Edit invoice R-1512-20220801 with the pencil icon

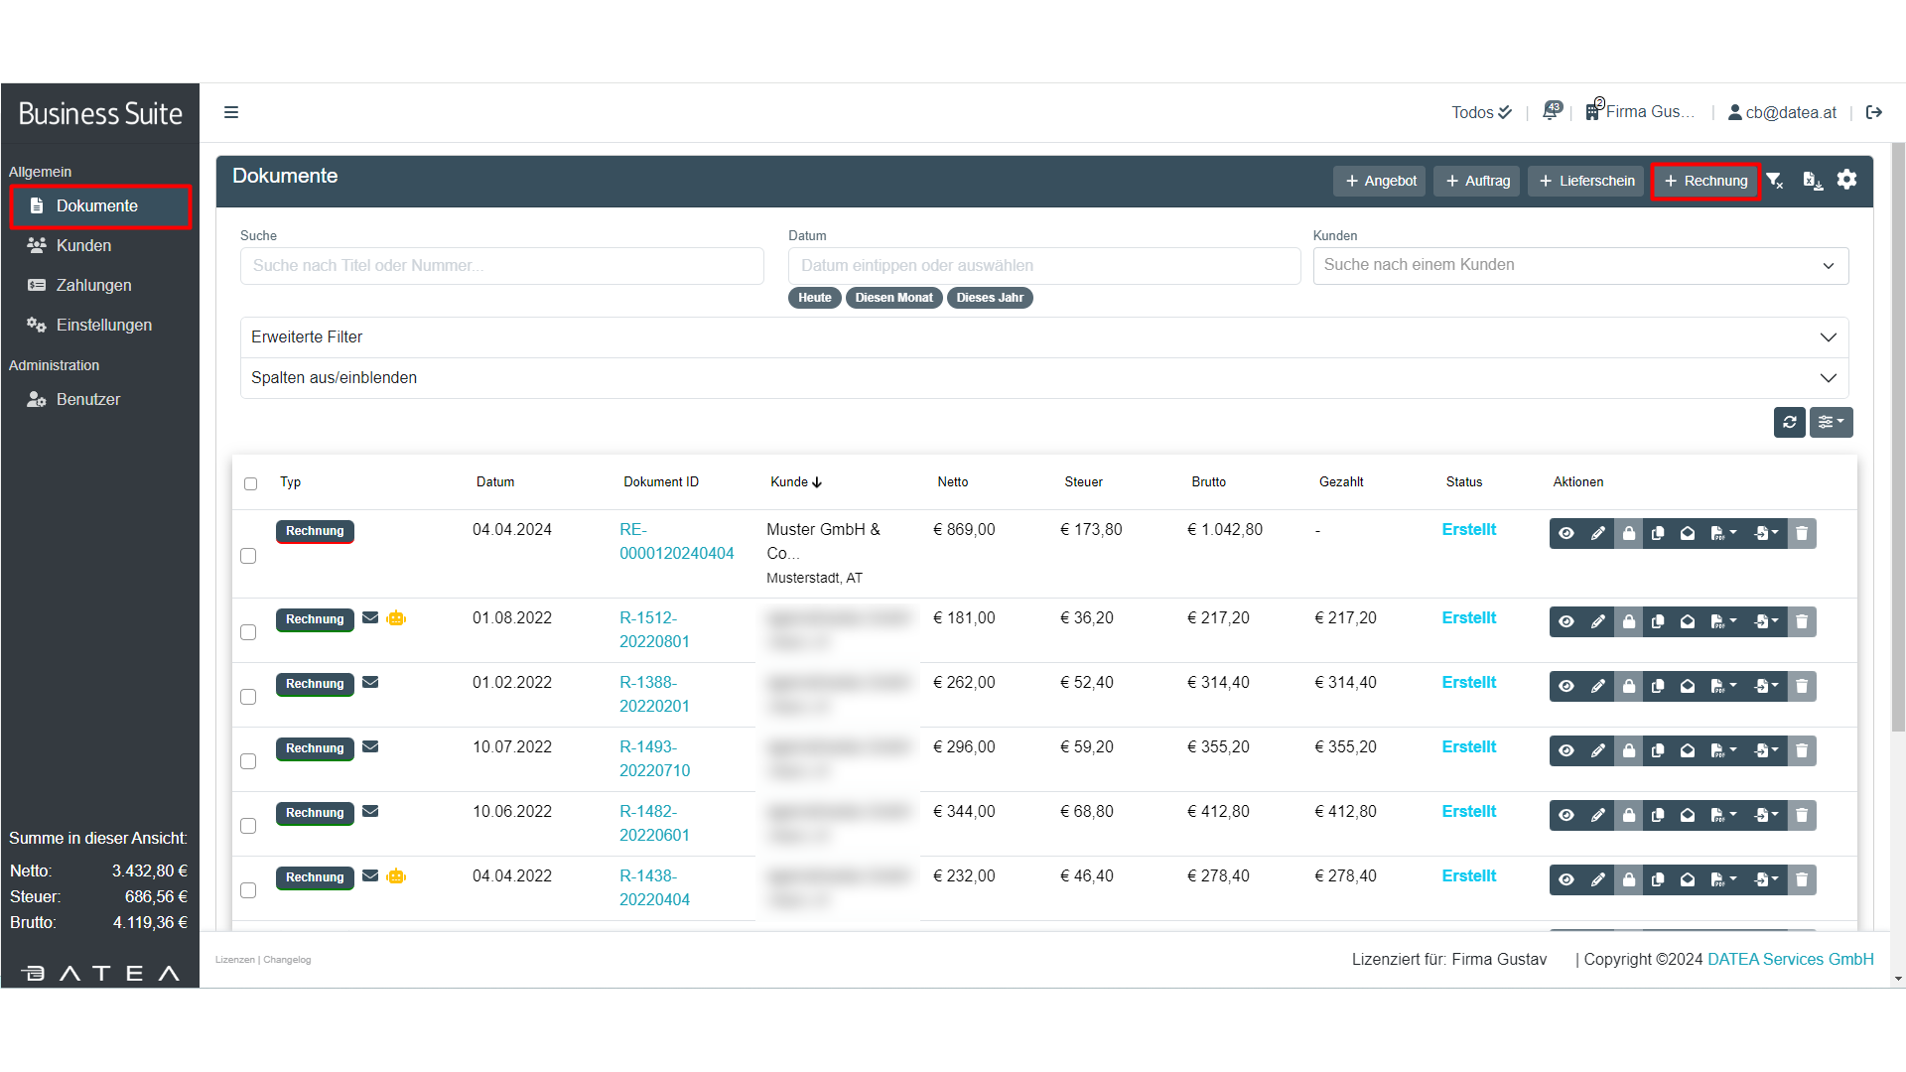(x=1597, y=622)
